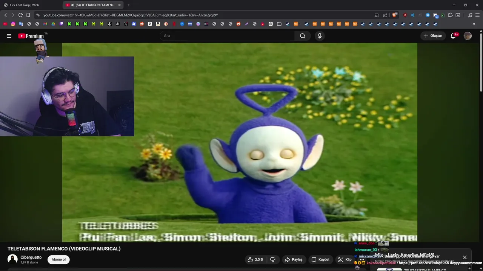Screen dimensions: 483x271
Task: Navigate back in the browser
Action: coord(5,15)
